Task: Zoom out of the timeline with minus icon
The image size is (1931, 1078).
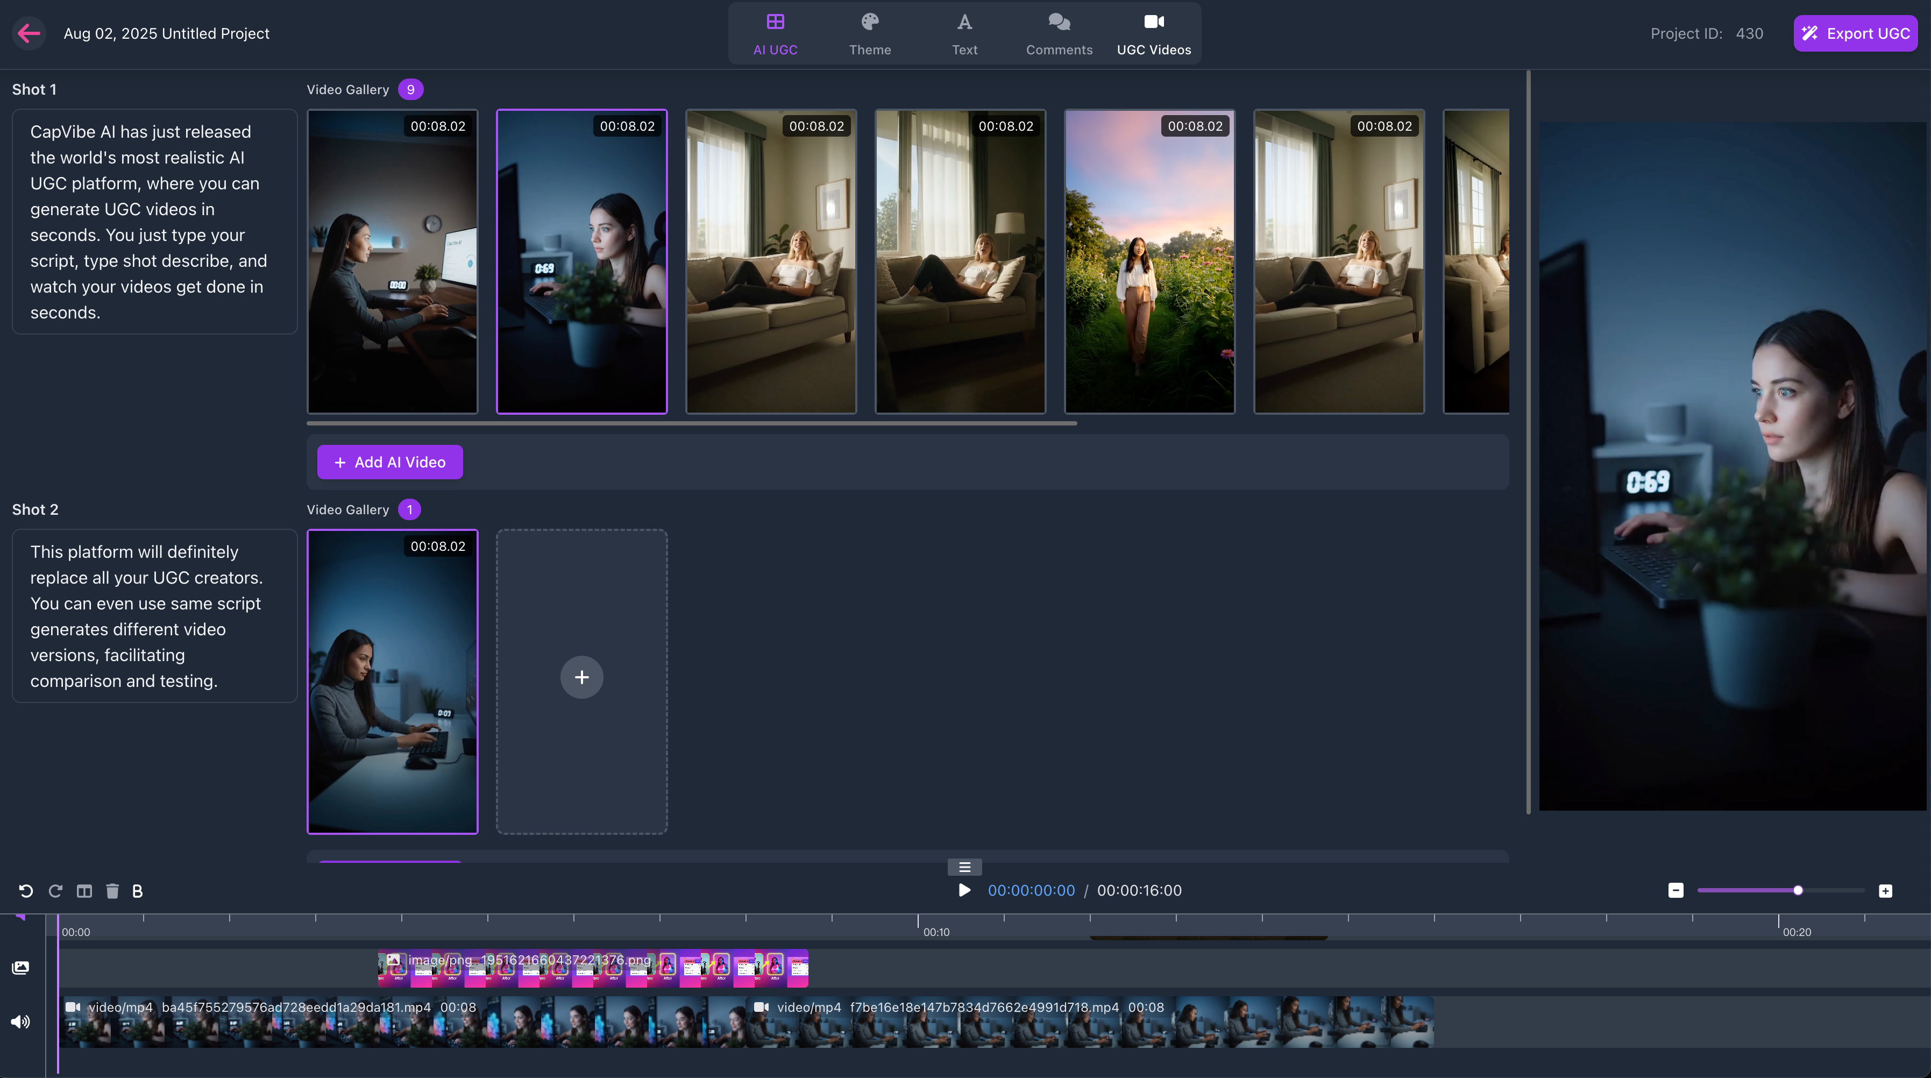Action: click(x=1676, y=891)
